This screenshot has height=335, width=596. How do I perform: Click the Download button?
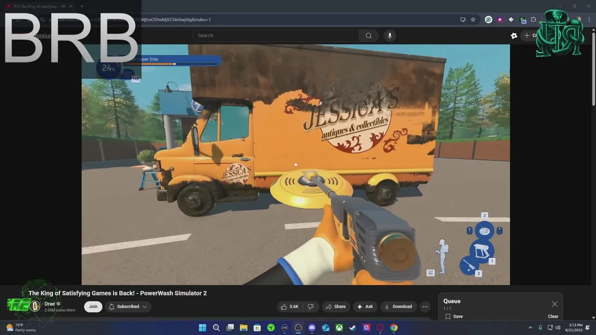[398, 307]
